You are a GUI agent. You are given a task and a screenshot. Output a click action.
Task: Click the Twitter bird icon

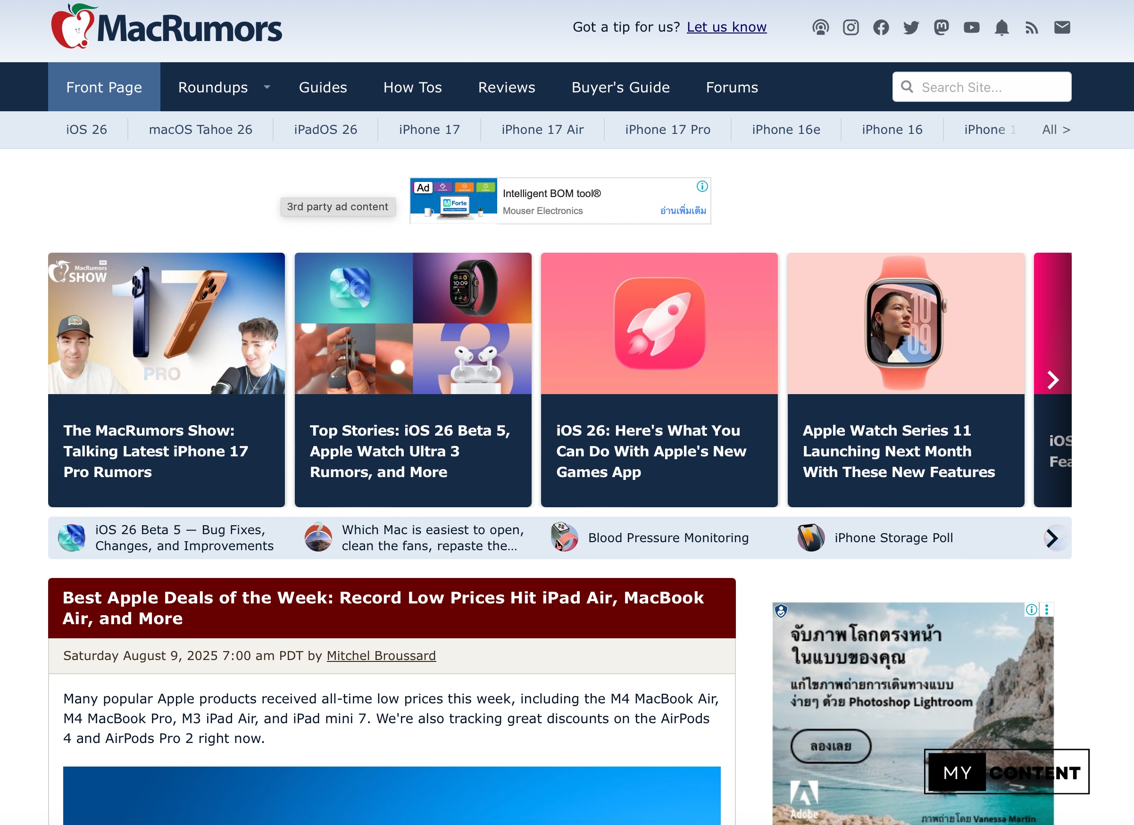point(911,27)
